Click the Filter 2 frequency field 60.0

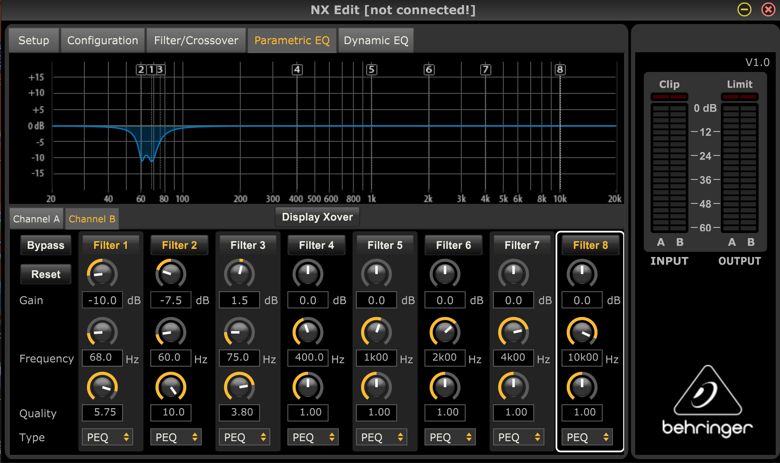pyautogui.click(x=171, y=358)
